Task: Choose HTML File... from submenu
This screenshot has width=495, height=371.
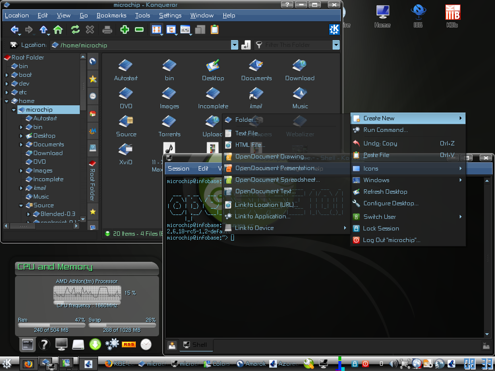Action: pos(286,145)
